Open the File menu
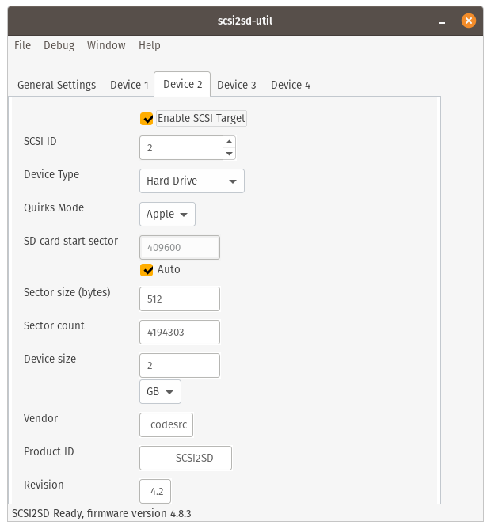Screen dimensions: 491x529 (x=22, y=45)
